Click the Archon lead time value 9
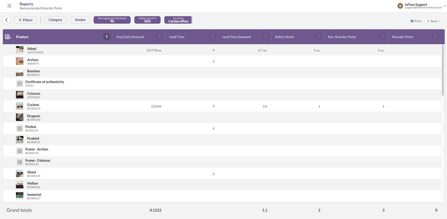This screenshot has width=447, height=219. (213, 61)
